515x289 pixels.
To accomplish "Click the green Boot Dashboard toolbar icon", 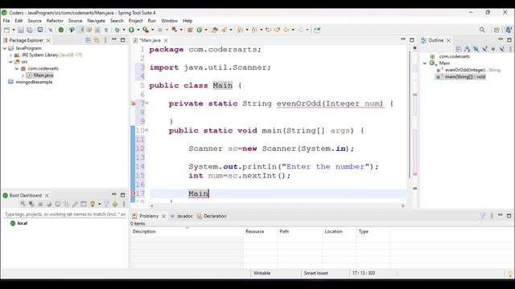I will tap(61, 30).
